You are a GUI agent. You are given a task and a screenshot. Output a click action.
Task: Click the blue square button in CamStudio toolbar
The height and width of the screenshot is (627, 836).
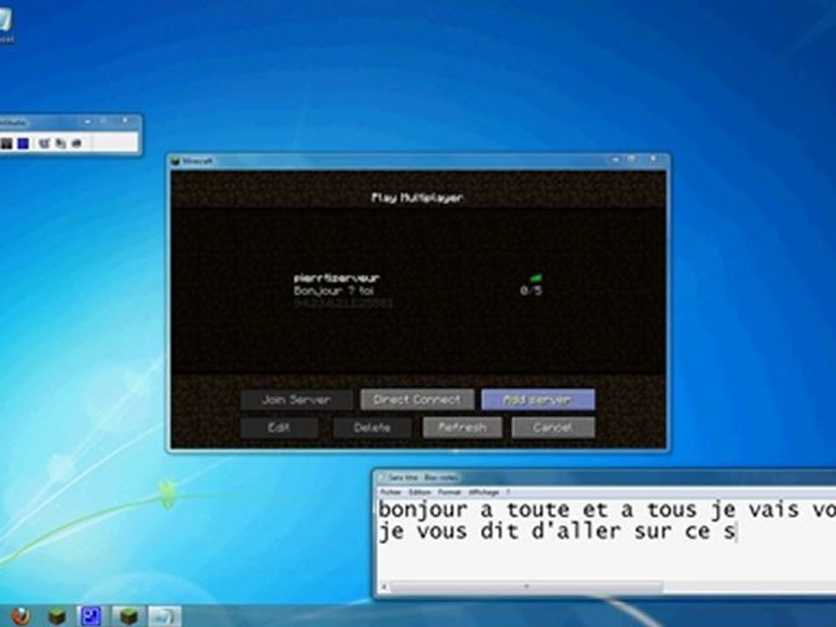pos(23,144)
